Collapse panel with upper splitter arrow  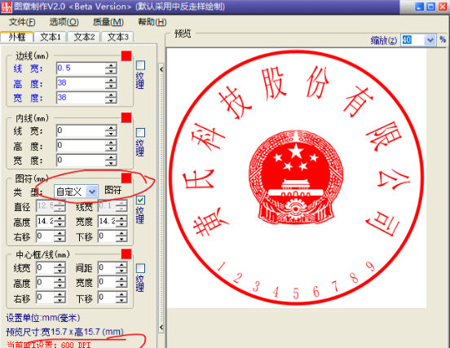(x=161, y=69)
